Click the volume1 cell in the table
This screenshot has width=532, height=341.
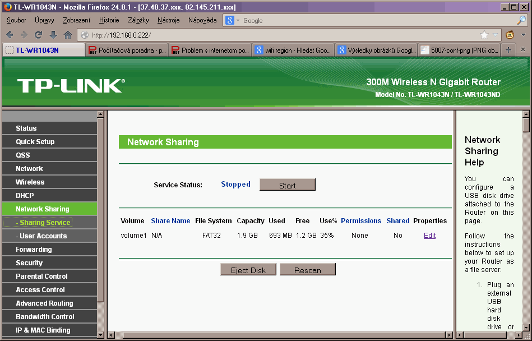coord(133,236)
